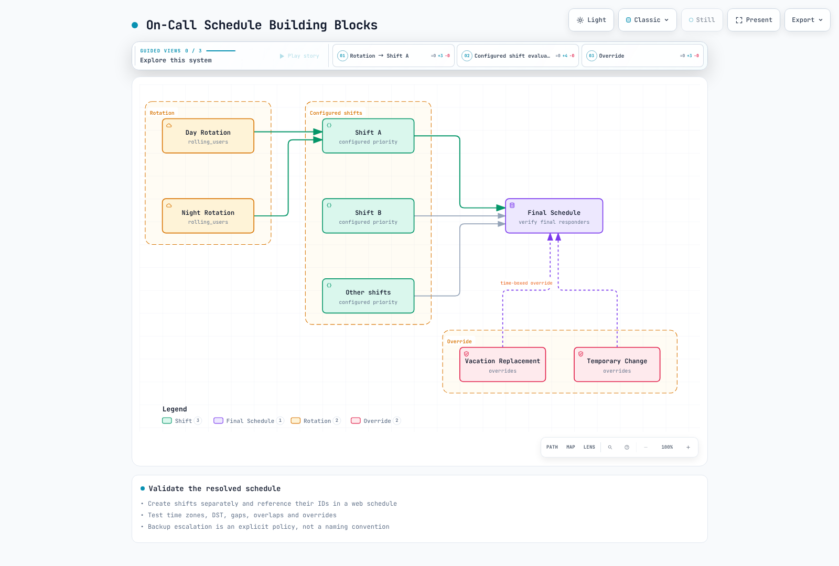This screenshot has height=566, width=839.
Task: Select the Vacation Replacement node
Action: coord(503,365)
